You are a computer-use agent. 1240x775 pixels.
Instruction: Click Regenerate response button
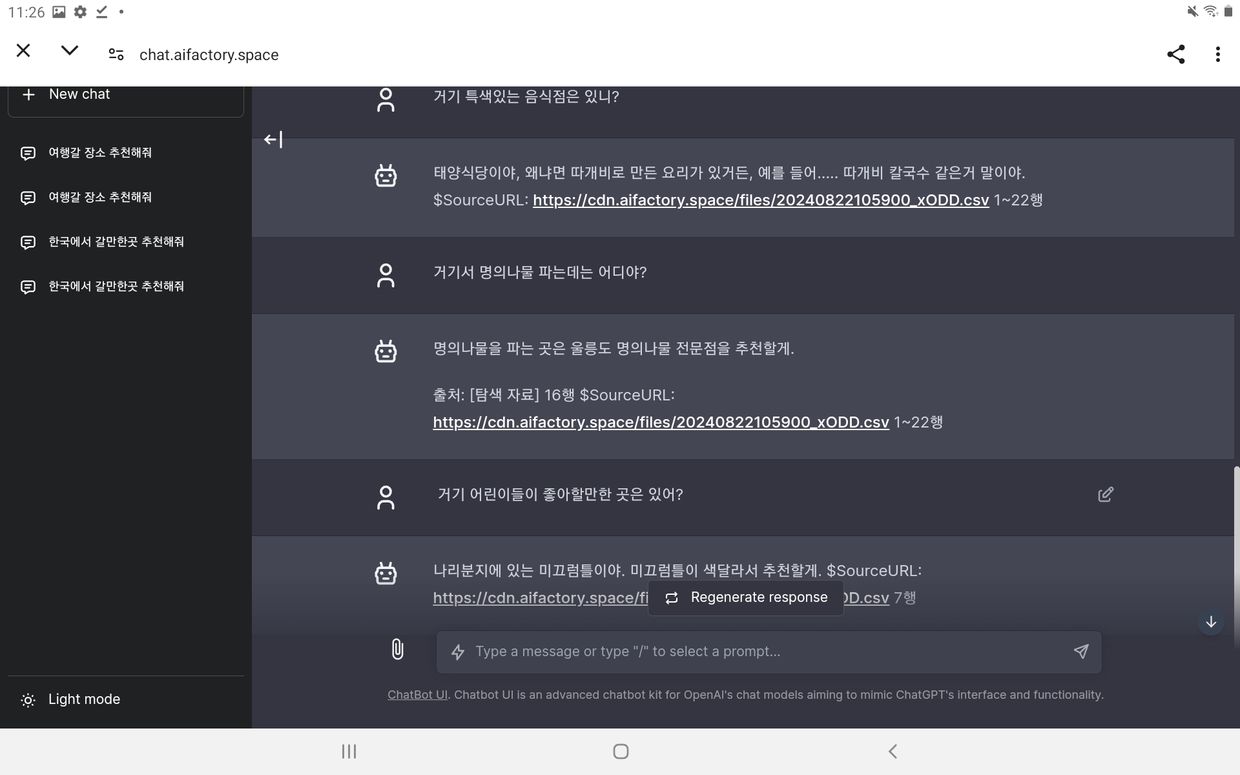pos(746,597)
